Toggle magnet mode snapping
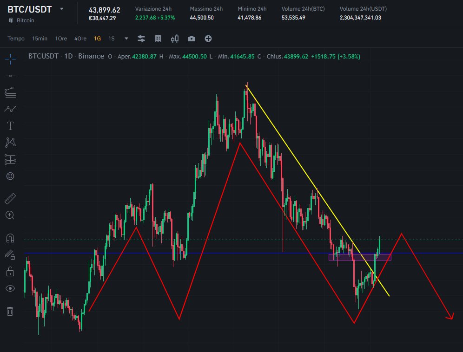The height and width of the screenshot is (352, 463). click(10, 238)
